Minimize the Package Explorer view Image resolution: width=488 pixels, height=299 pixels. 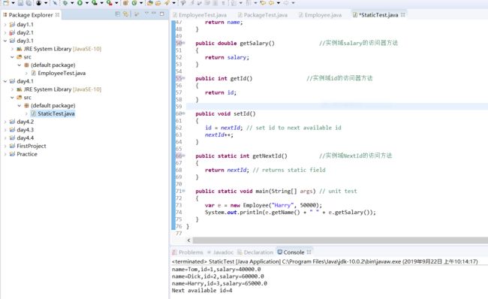click(154, 13)
